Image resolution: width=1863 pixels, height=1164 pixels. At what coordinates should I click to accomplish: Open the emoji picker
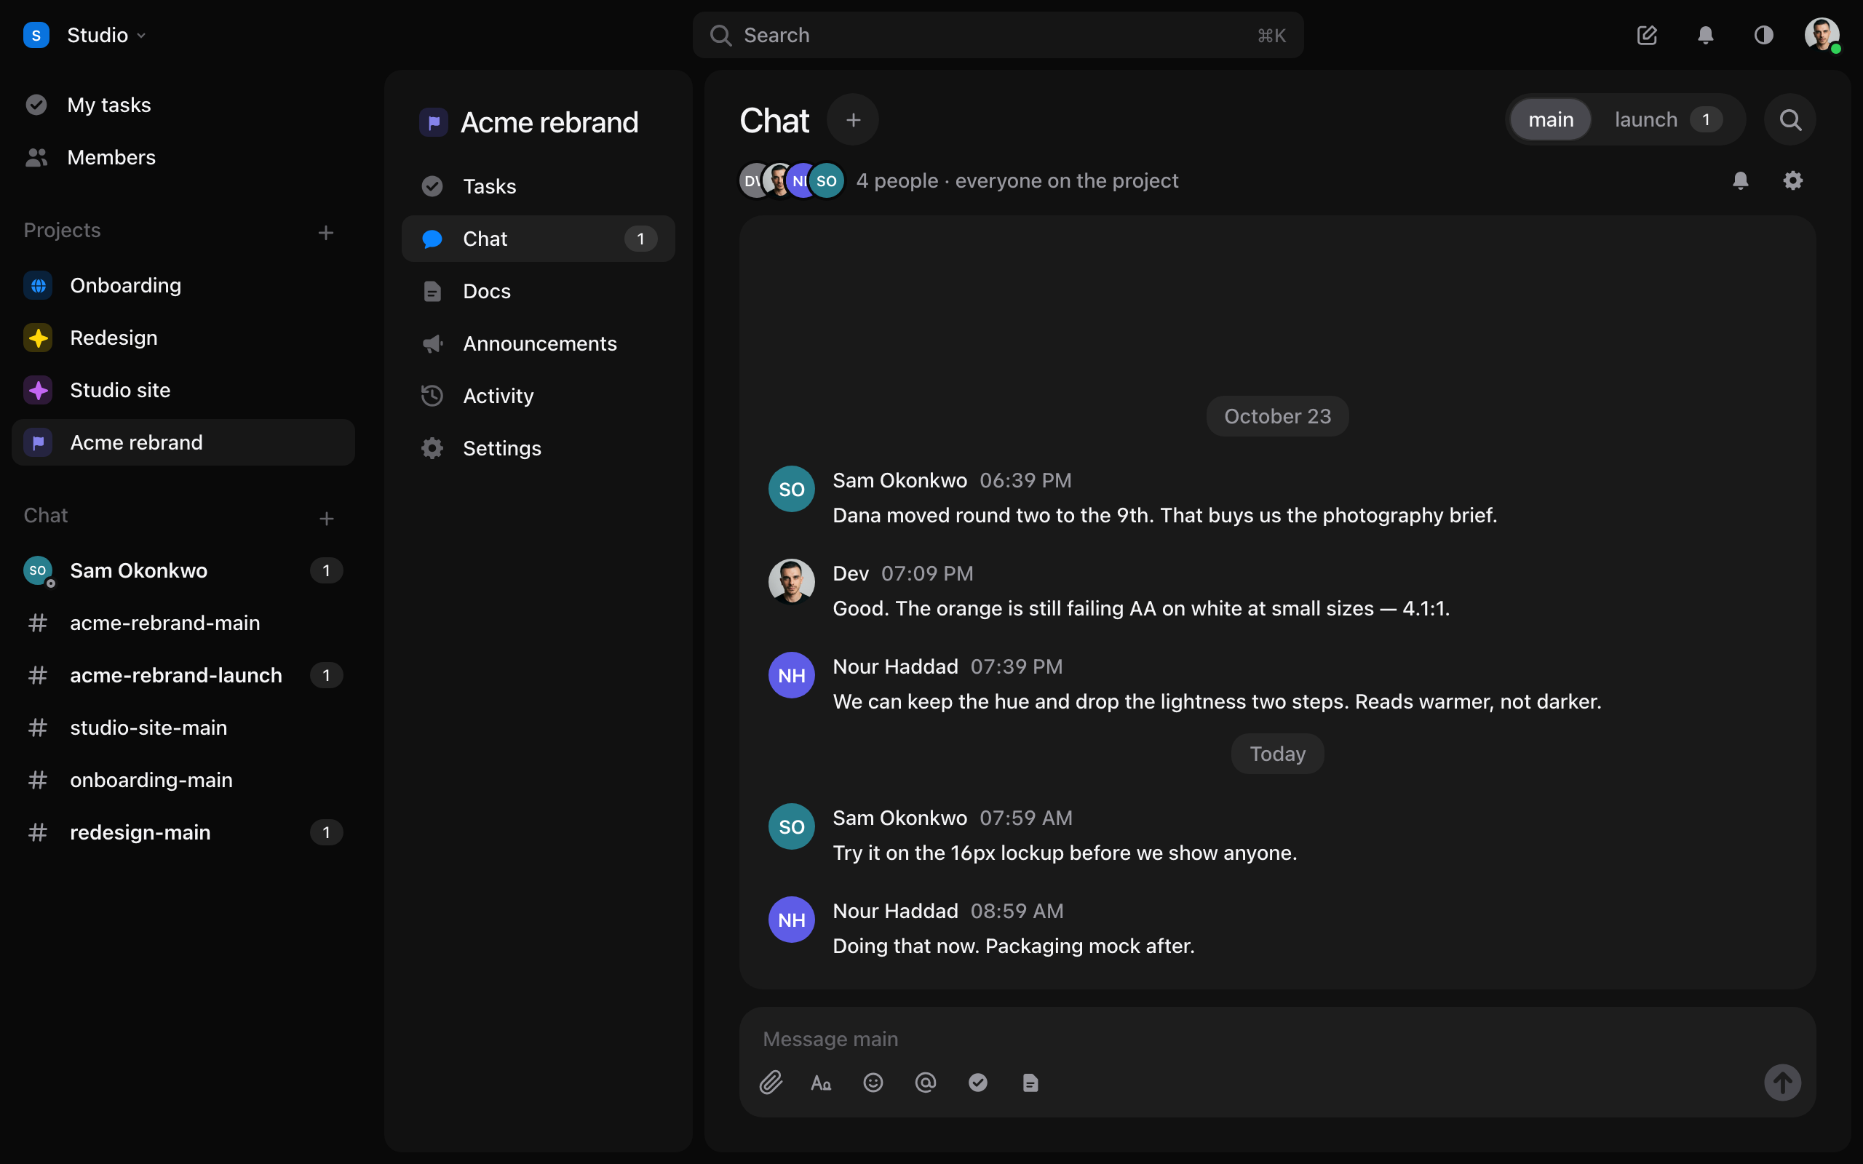click(873, 1083)
